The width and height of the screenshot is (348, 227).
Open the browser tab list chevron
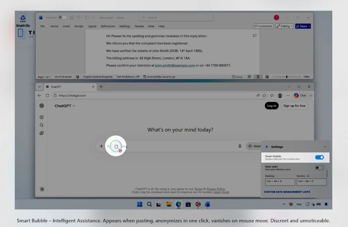point(39,87)
